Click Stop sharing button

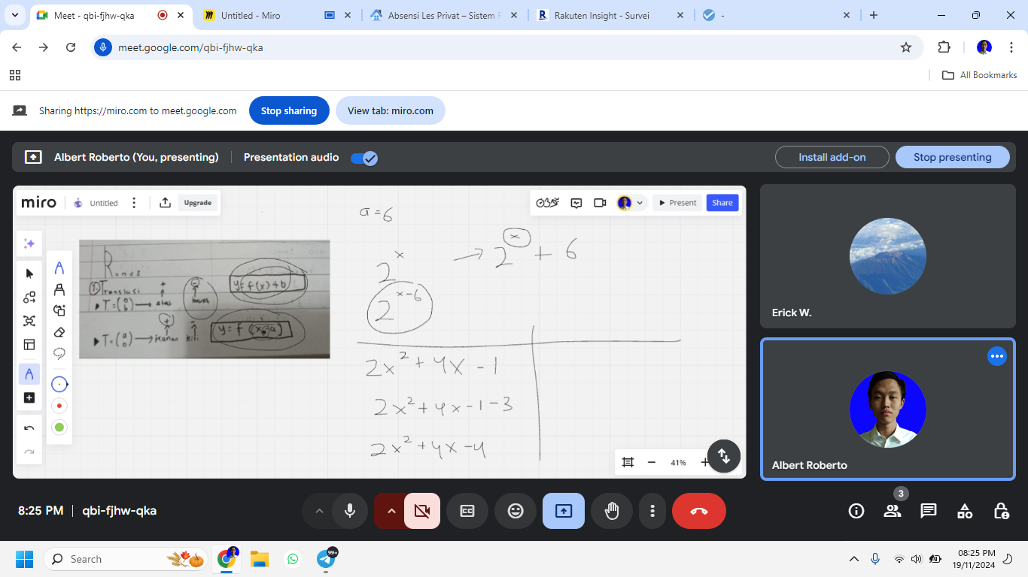289,110
